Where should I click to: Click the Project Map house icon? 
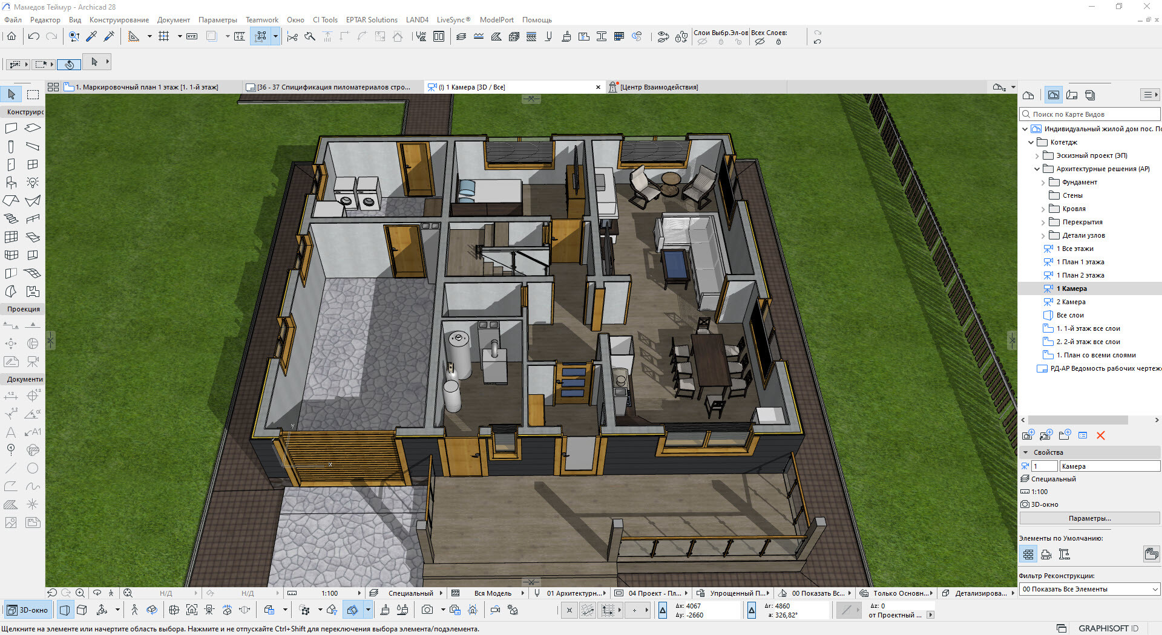click(x=1028, y=95)
